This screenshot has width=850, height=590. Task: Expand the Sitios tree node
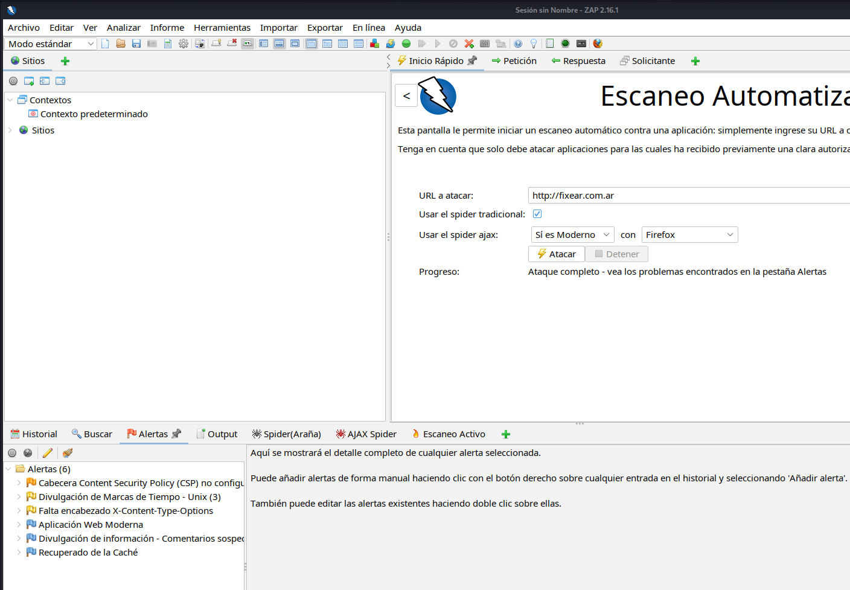point(10,130)
